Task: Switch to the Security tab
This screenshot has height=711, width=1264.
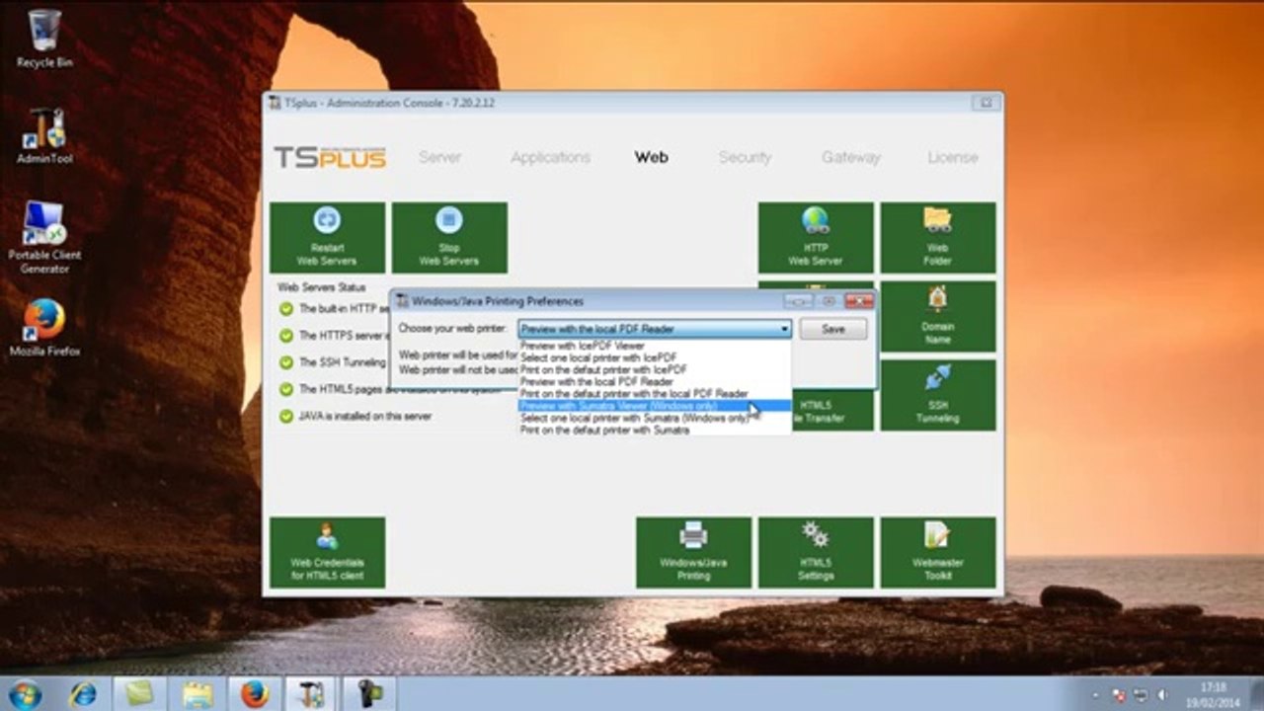Action: pos(745,157)
